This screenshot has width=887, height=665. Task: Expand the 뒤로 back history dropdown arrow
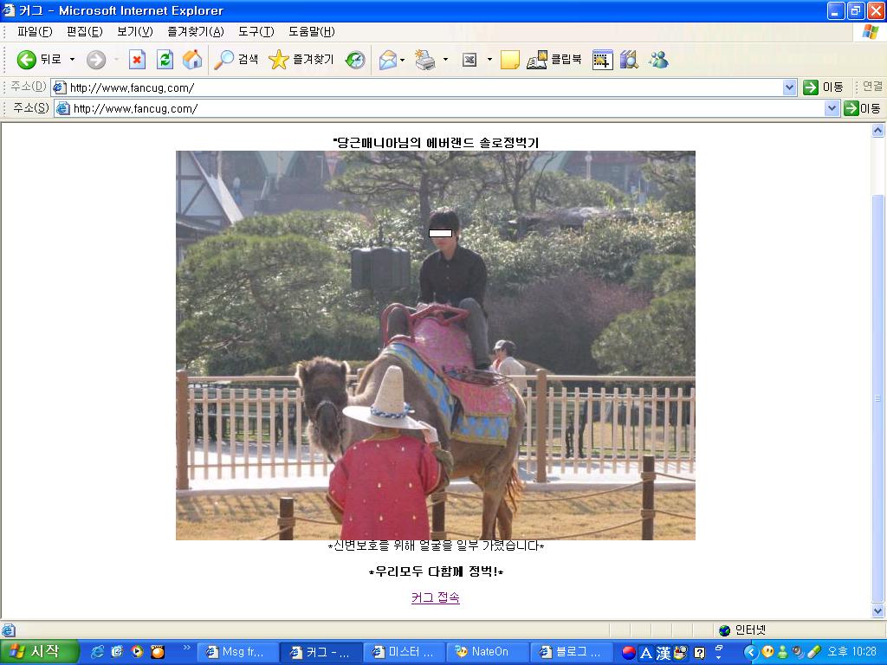72,60
